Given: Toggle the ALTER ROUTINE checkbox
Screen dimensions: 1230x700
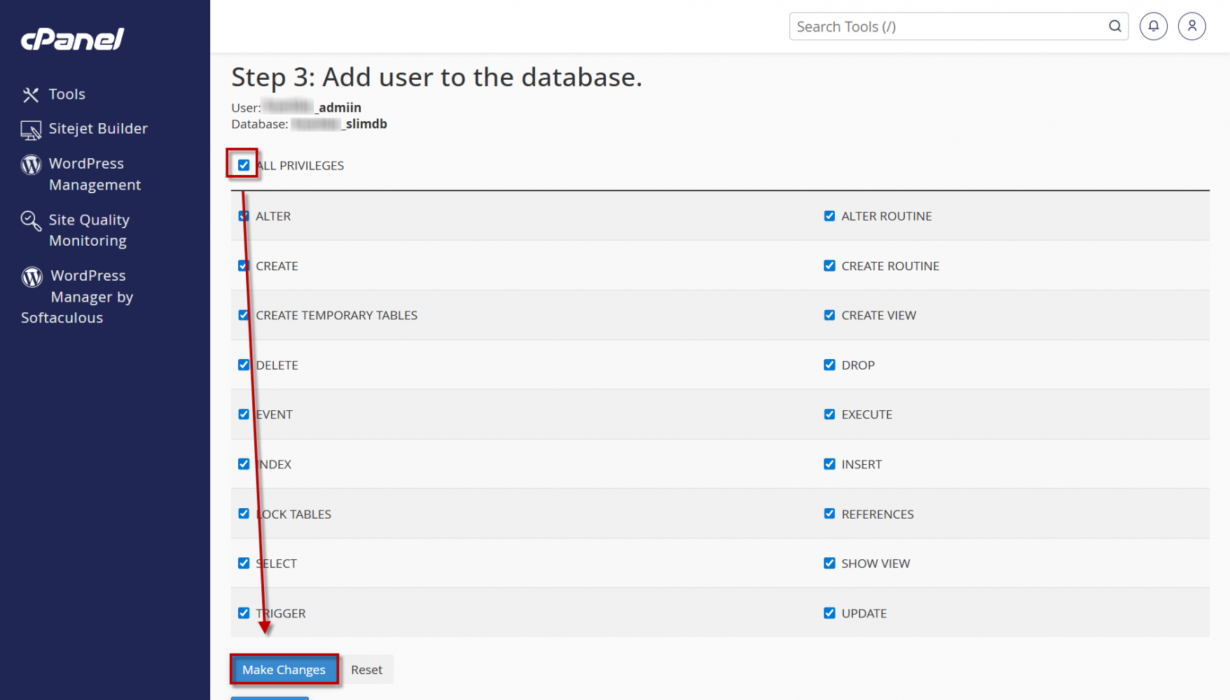Looking at the screenshot, I should (x=829, y=216).
